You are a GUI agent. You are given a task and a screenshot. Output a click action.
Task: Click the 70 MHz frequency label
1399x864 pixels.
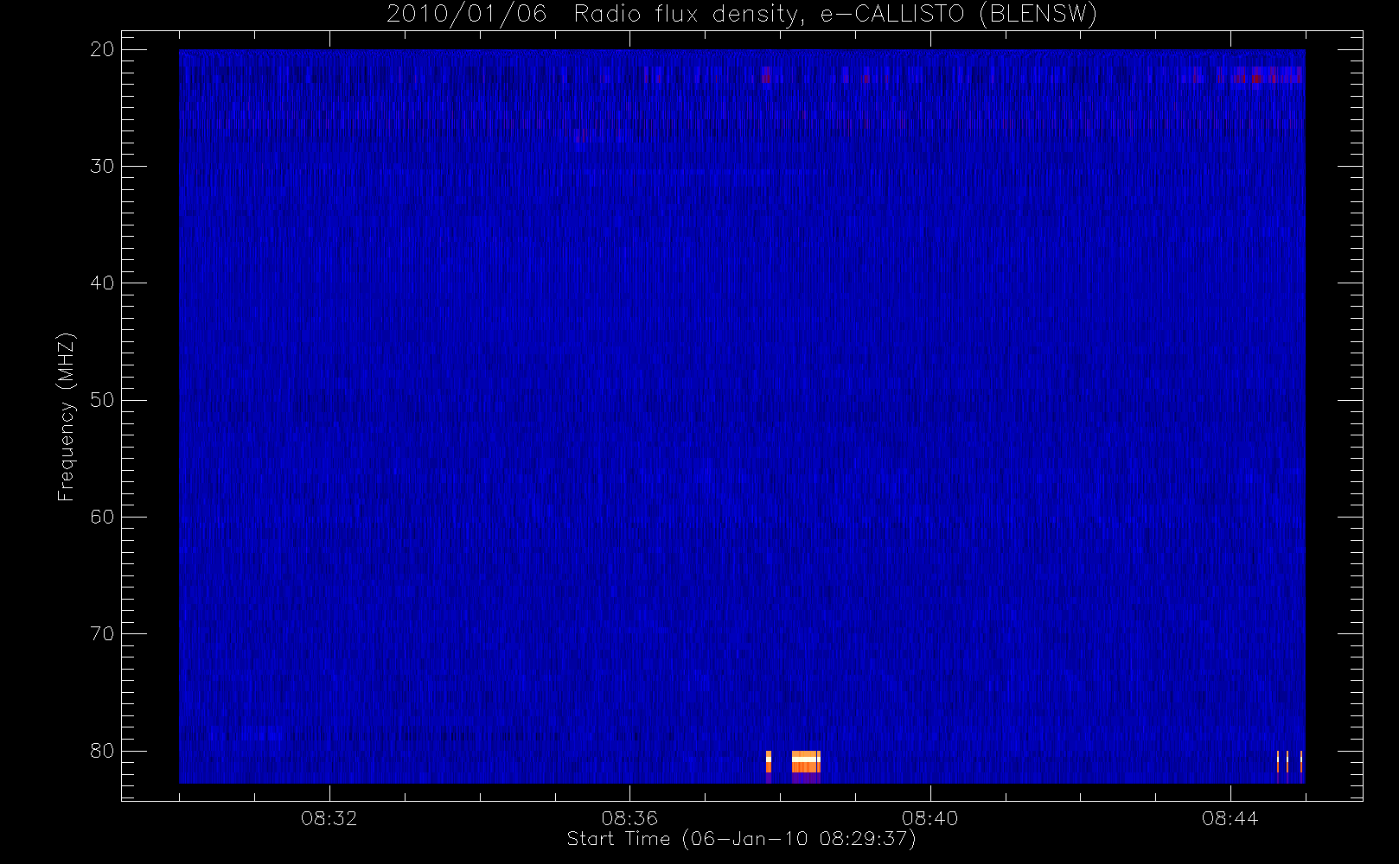click(102, 633)
